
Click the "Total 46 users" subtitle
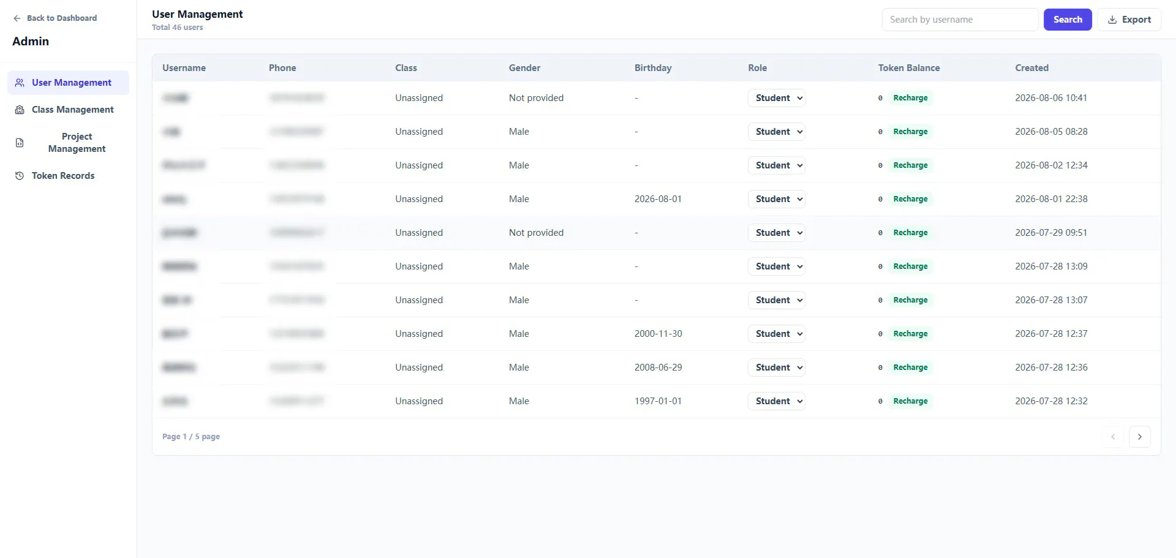click(x=177, y=28)
